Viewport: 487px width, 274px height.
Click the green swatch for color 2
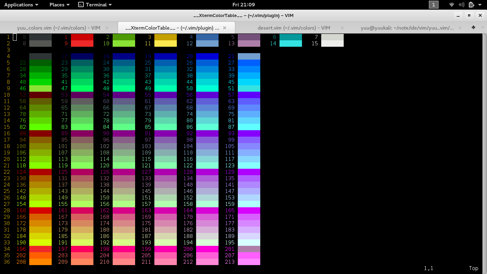pos(124,37)
